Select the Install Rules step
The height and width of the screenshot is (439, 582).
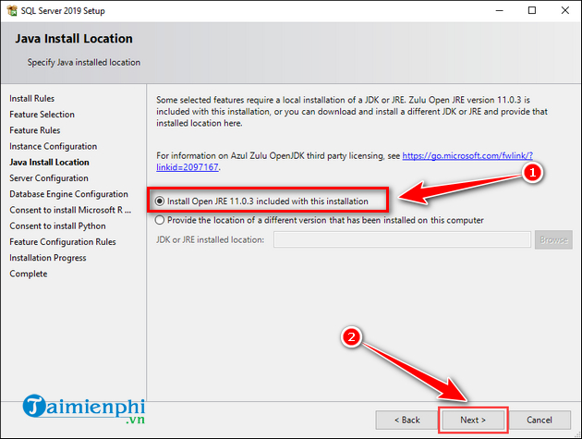pyautogui.click(x=32, y=98)
